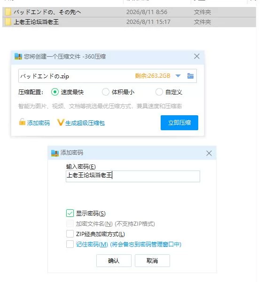
Task: Click the 360压缩 app icon in compress dialog title
Action: coord(18,57)
